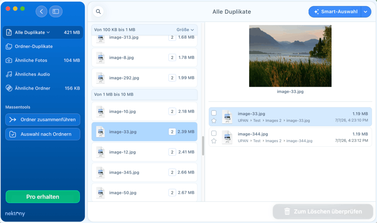377x223 pixels.
Task: Click the file icon of image-344.jpg detail row
Action: [227, 137]
